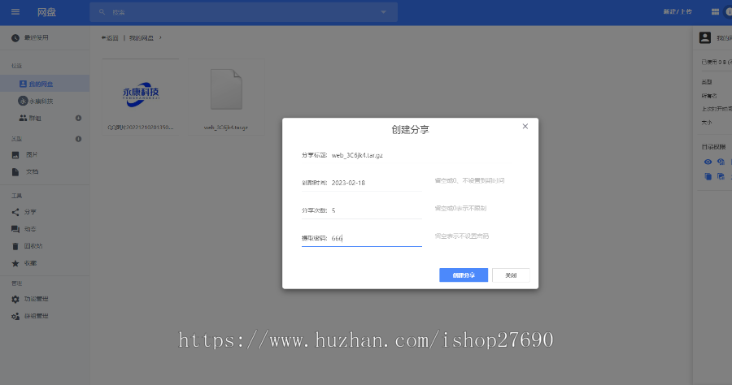Expand the chevron after the 我的网盘 breadcrumb

click(x=160, y=37)
